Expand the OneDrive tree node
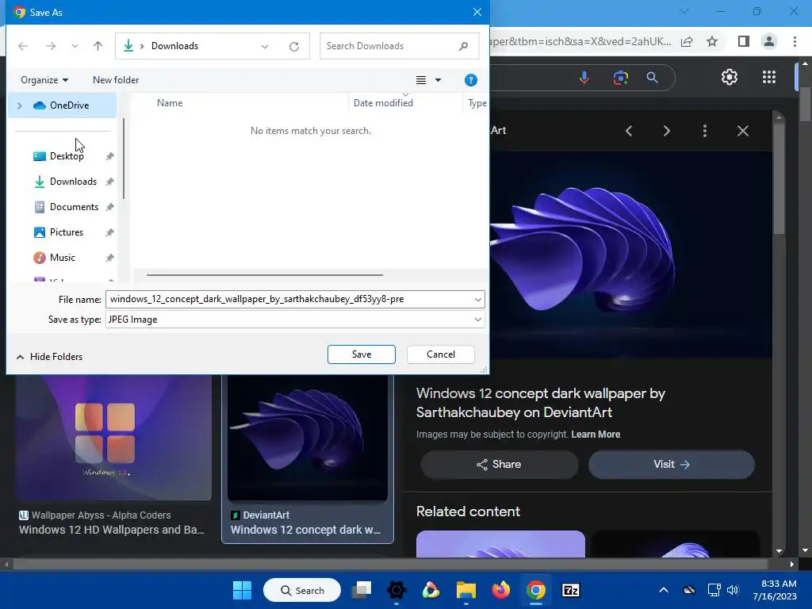The width and height of the screenshot is (812, 609). click(20, 105)
